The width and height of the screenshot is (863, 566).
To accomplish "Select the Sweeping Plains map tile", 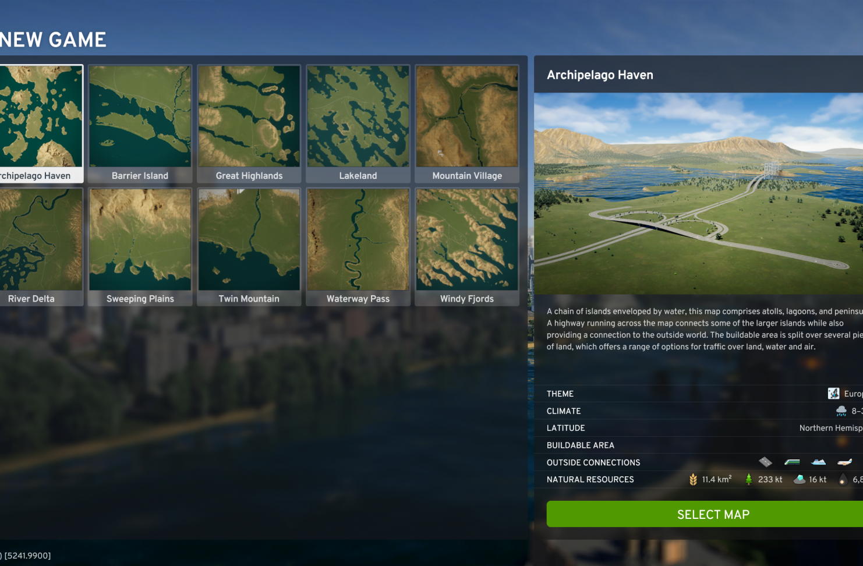I will tap(140, 246).
